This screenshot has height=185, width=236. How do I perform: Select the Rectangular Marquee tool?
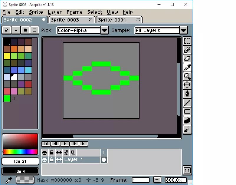coord(187,41)
